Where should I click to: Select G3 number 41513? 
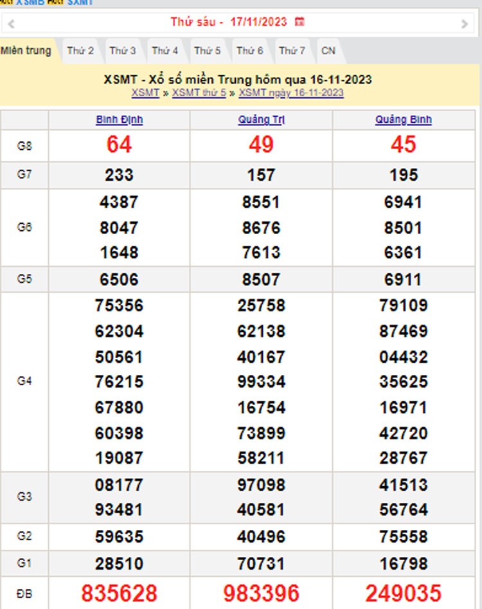coord(404,485)
